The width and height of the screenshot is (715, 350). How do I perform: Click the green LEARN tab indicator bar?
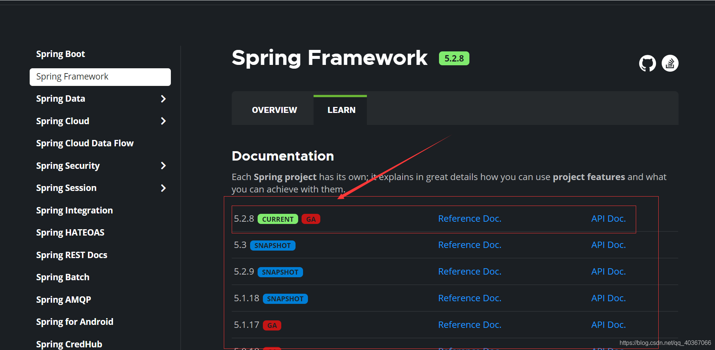340,95
